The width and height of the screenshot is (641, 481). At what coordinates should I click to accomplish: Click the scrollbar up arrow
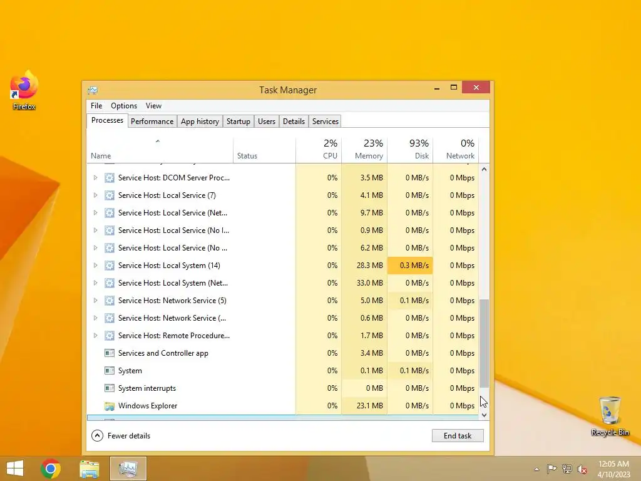click(484, 169)
